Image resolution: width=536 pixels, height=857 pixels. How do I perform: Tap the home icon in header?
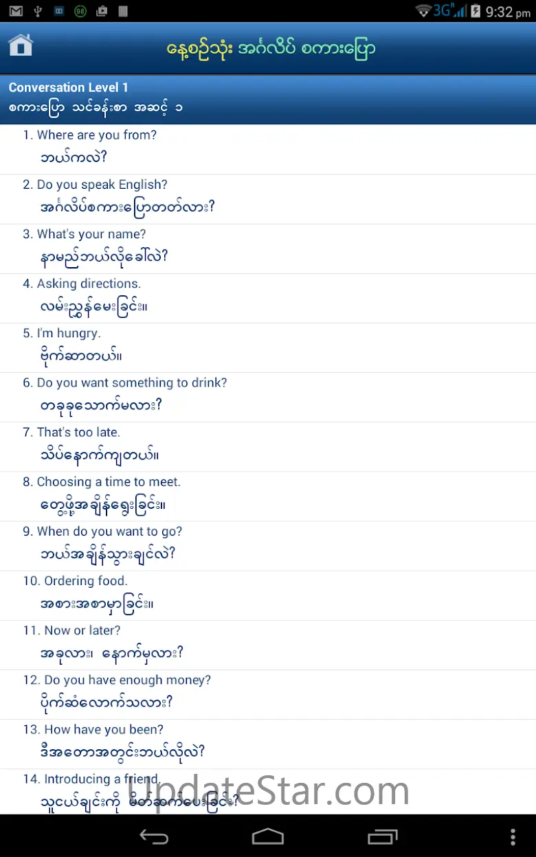click(21, 47)
